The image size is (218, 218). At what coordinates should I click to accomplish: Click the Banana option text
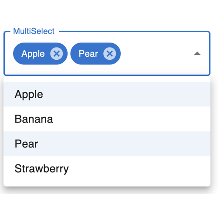[x=34, y=119]
